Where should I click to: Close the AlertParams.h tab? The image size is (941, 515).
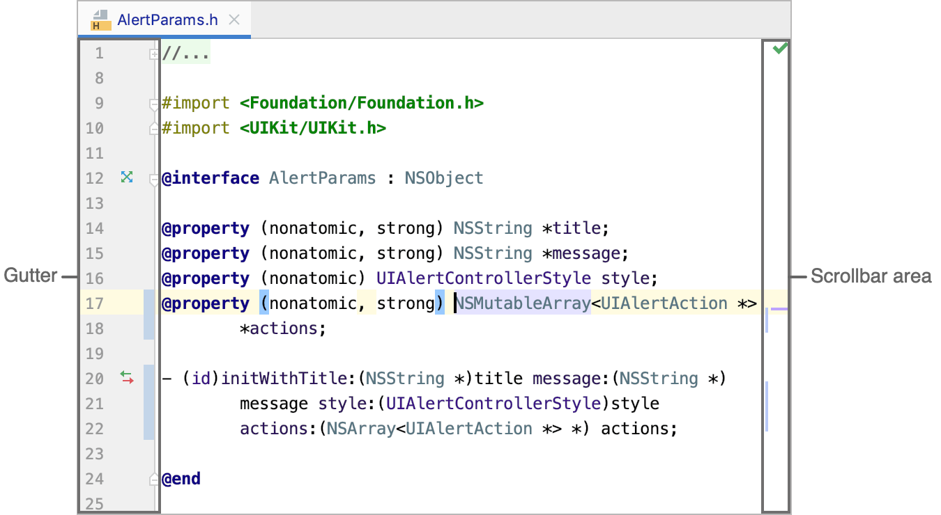coord(234,20)
